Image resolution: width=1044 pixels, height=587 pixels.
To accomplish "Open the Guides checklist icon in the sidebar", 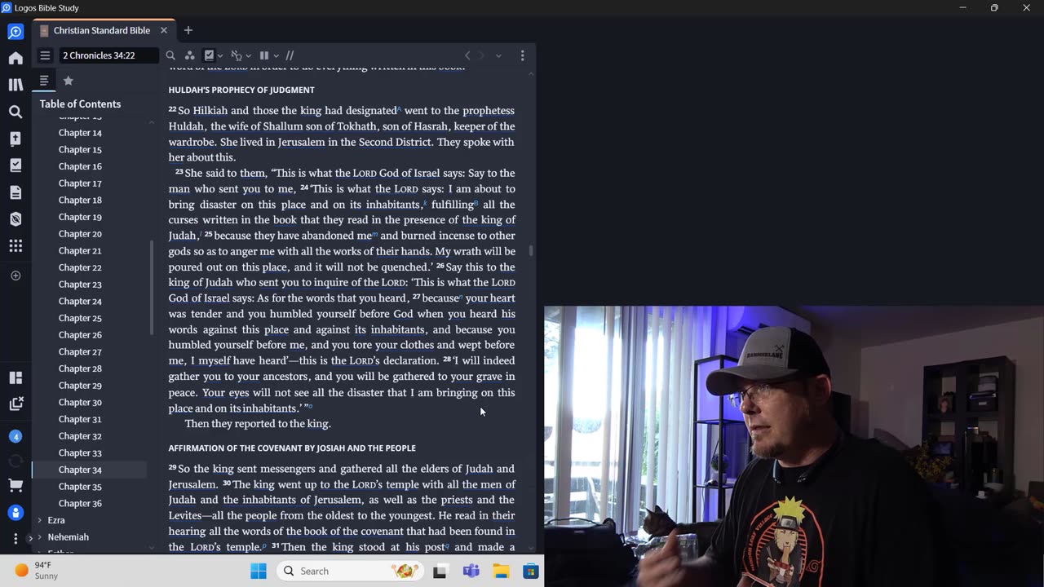I will (x=15, y=166).
